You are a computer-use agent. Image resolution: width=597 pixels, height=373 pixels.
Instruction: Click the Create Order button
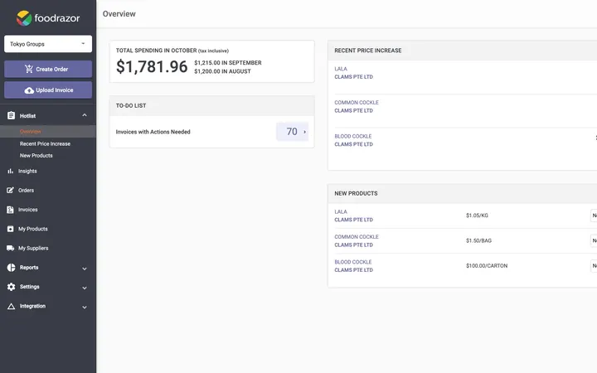coord(48,69)
